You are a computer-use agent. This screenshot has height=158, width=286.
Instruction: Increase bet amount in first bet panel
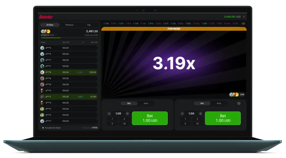click(127, 114)
